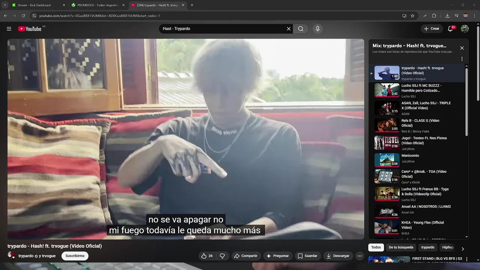Click Guardar to save the video
The height and width of the screenshot is (270, 480).
pos(307,256)
